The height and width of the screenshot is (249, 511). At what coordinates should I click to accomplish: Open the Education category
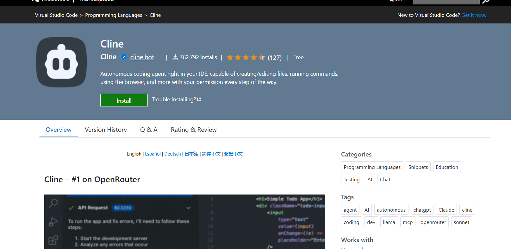coord(447,167)
